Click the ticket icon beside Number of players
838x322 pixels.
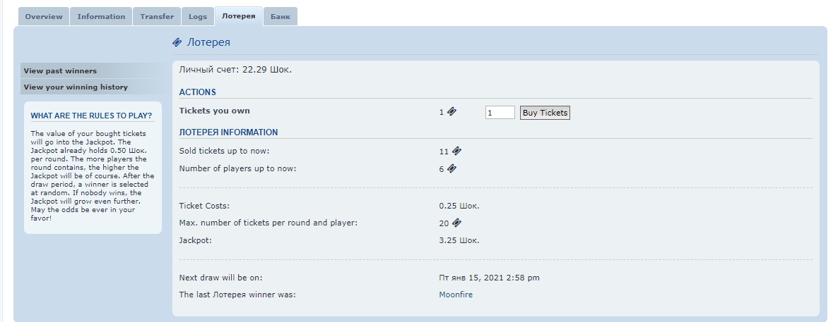(452, 168)
